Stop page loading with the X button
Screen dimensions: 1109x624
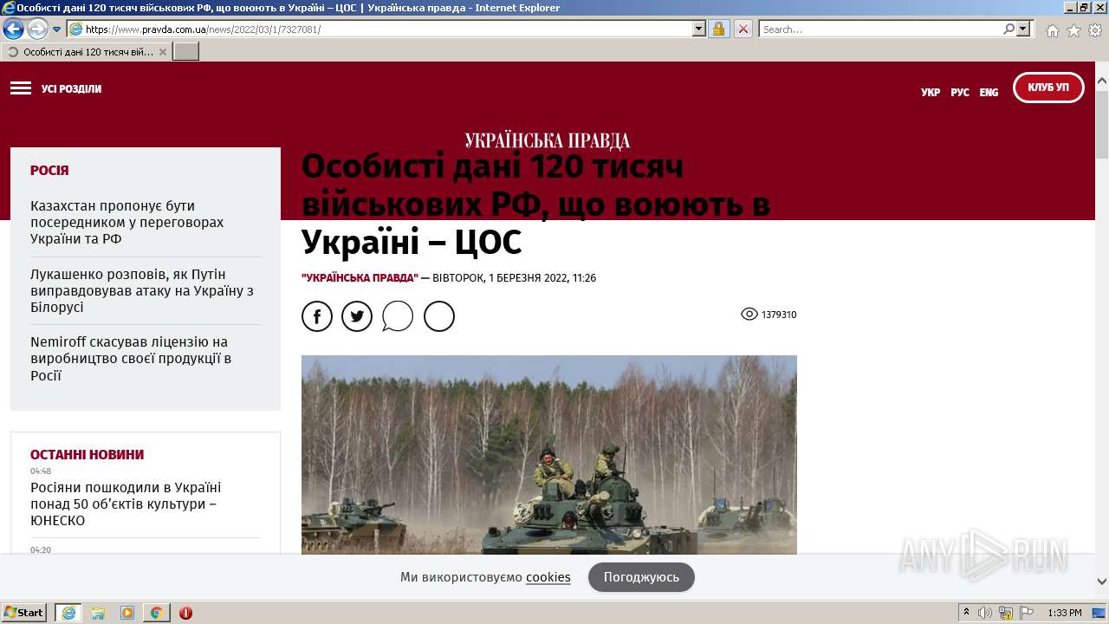click(743, 29)
